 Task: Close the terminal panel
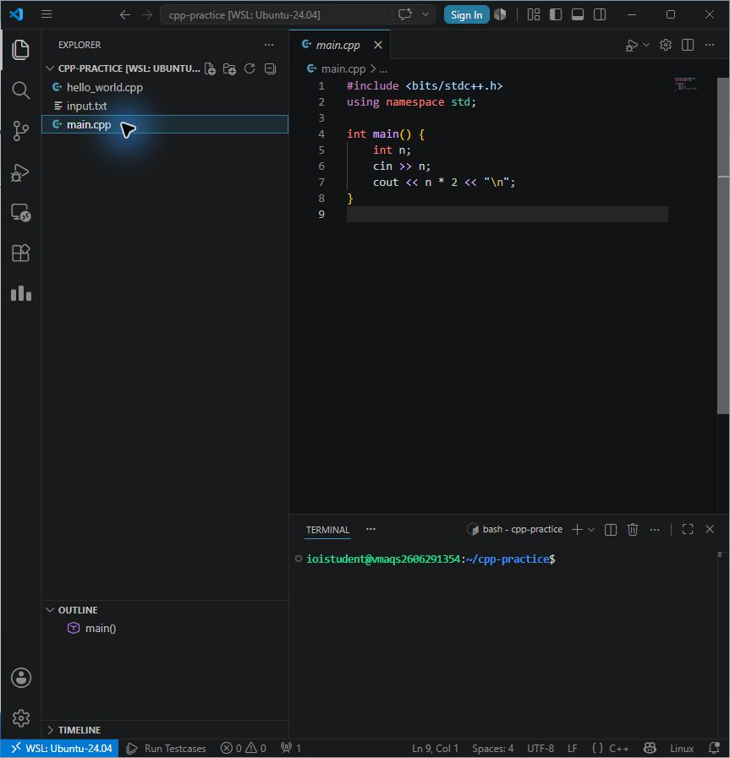click(710, 529)
